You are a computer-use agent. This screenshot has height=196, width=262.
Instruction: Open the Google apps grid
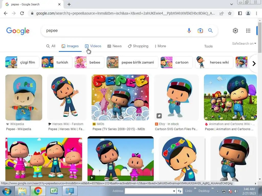(x=248, y=31)
